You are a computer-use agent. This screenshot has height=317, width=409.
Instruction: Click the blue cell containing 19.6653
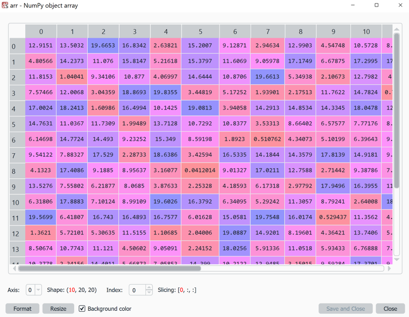click(103, 46)
